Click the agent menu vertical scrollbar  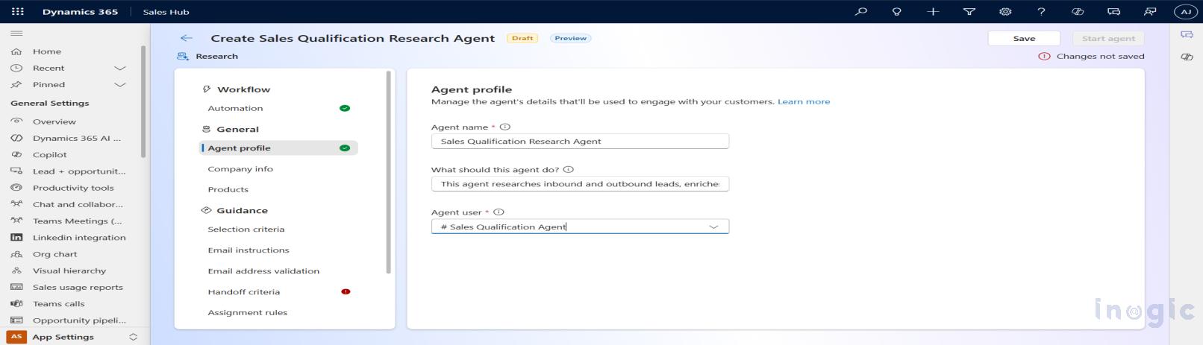(x=389, y=171)
